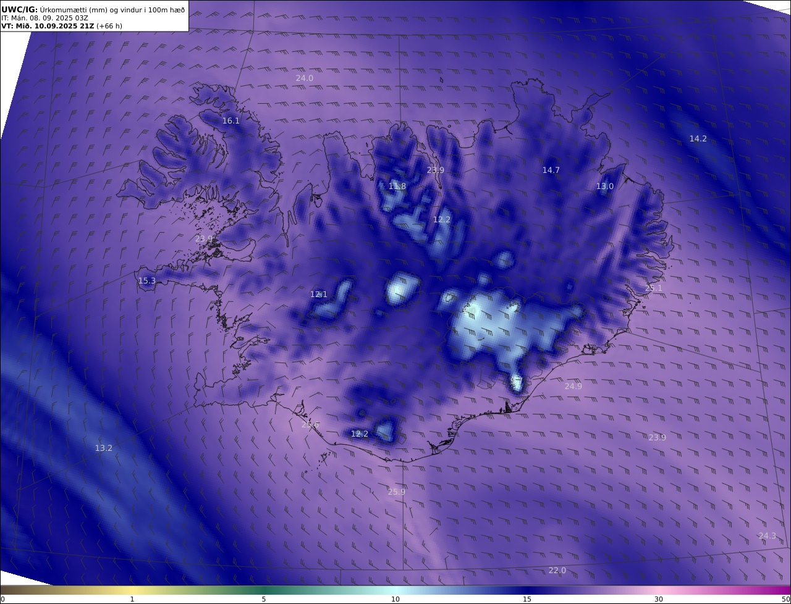791x604 pixels.
Task: Click the 25.9 value label
Action: point(396,492)
